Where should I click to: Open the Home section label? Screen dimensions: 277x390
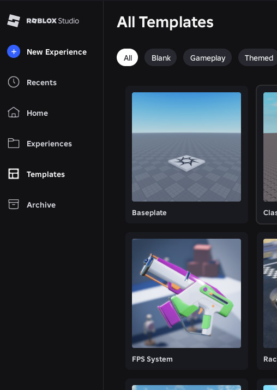(x=38, y=113)
